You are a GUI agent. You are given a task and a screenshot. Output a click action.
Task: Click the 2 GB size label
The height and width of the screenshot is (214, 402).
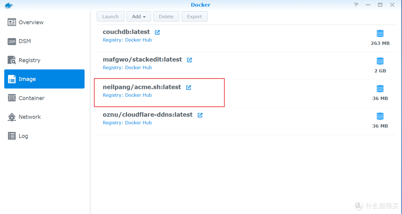point(380,71)
